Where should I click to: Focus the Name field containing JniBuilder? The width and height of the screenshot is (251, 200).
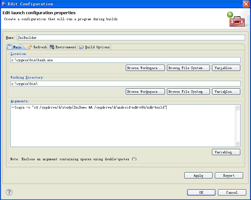coord(131,38)
